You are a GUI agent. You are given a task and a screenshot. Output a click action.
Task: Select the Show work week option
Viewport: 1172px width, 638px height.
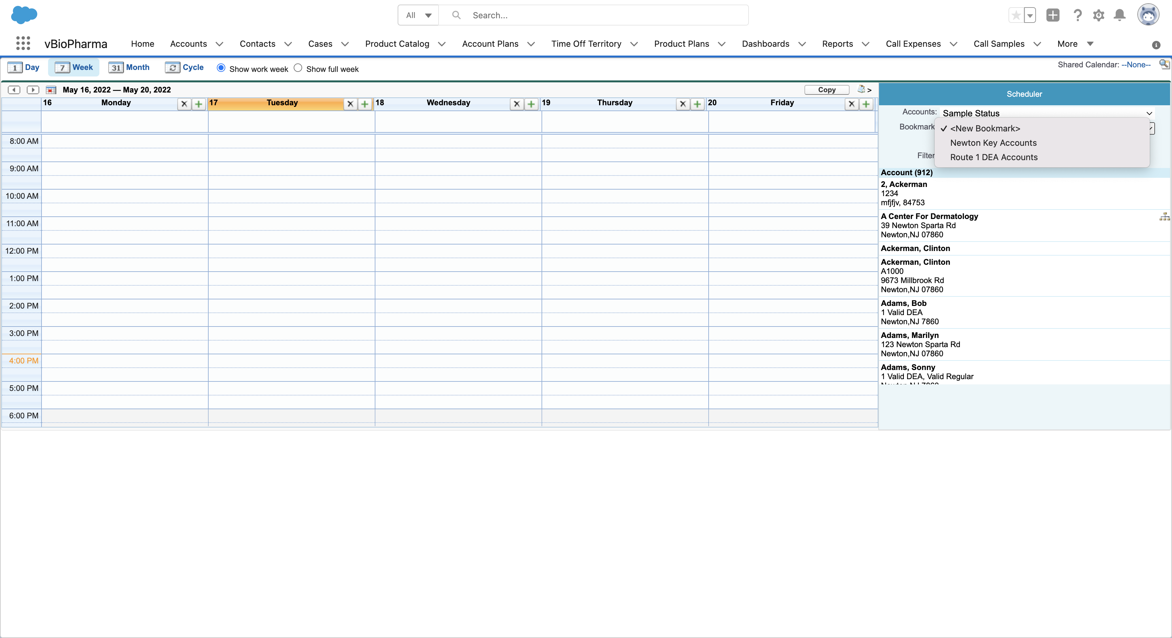[221, 68]
